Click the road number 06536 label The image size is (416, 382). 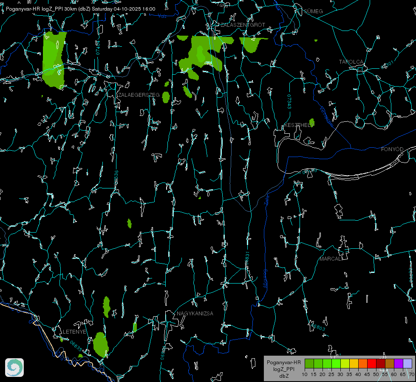116,177
